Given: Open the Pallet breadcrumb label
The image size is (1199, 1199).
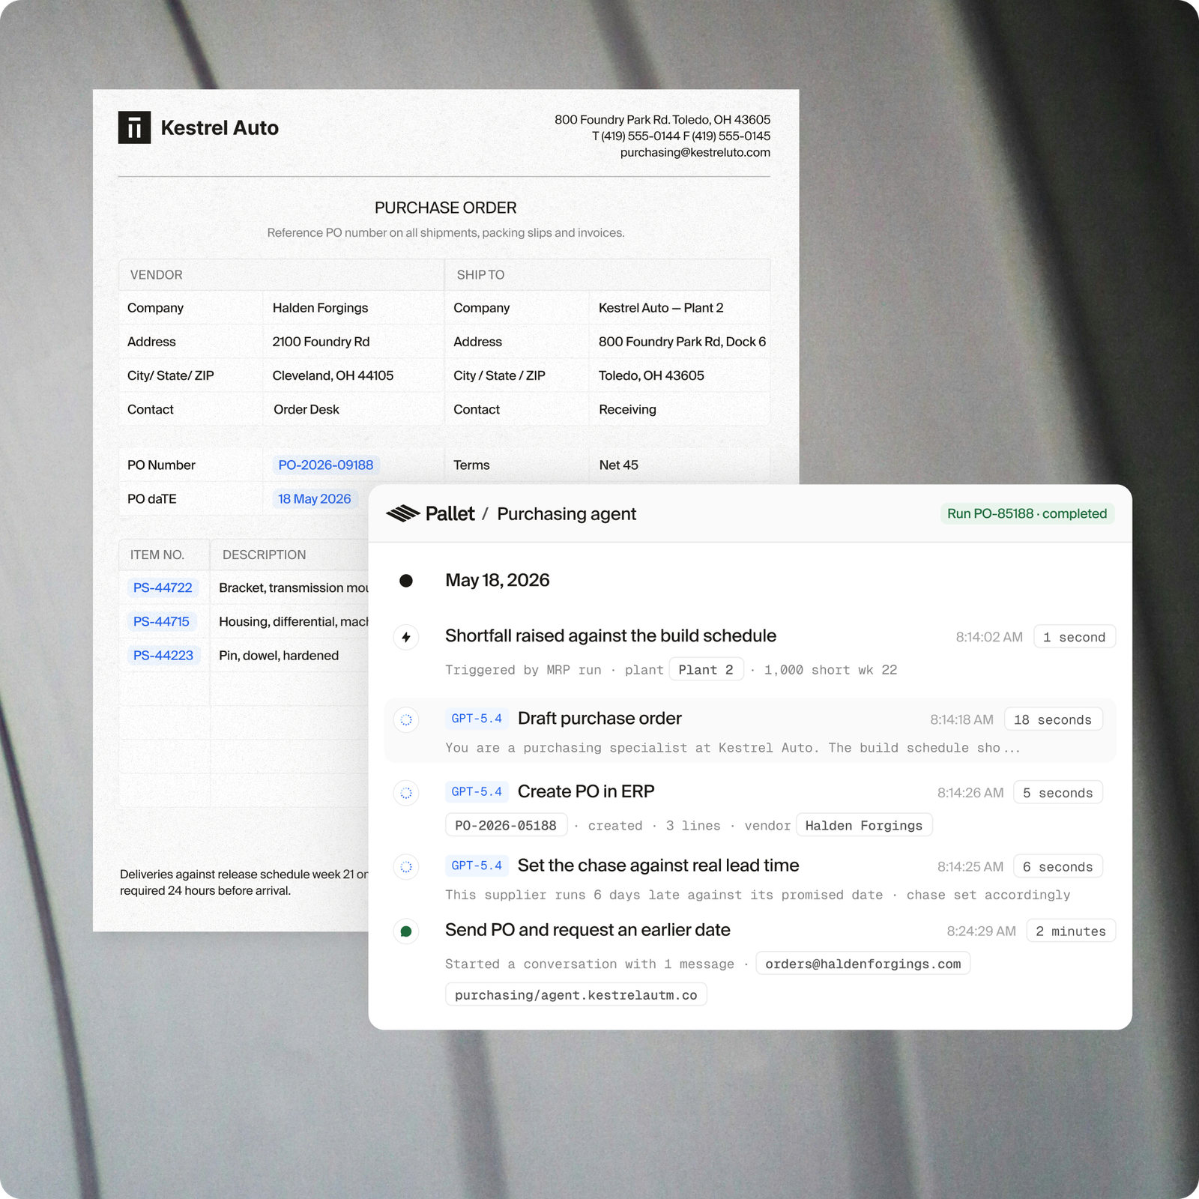Looking at the screenshot, I should [x=450, y=514].
